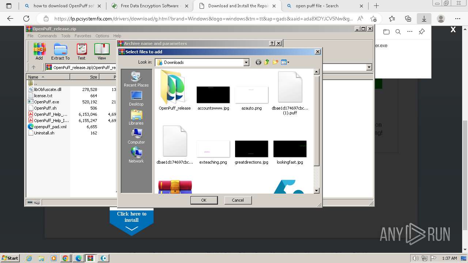Open the View Menu button in dialog
This screenshot has height=263, width=468.
pyautogui.click(x=285, y=62)
